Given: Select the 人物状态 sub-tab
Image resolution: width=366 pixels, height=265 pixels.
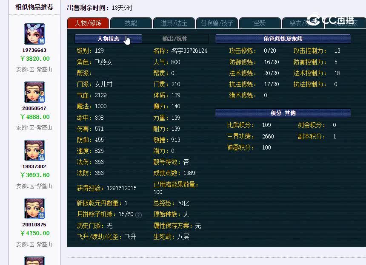Looking at the screenshot, I should tap(108, 39).
